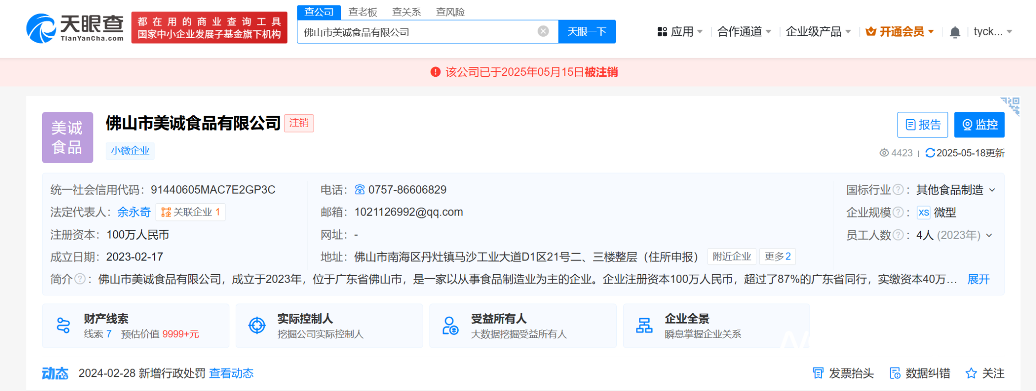This screenshot has height=391, width=1036.
Task: Click the notification bell icon
Action: [x=954, y=32]
